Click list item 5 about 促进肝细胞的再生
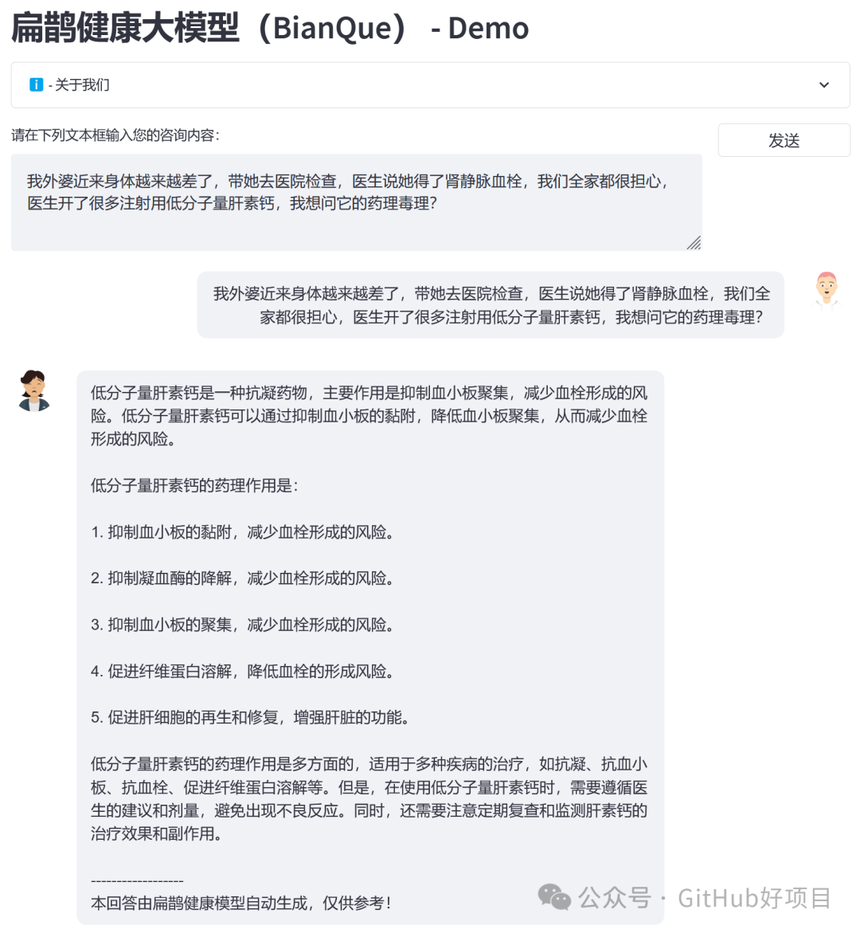860x933 pixels. (250, 718)
